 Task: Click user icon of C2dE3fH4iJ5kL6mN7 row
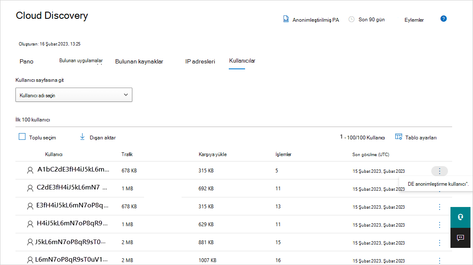tap(30, 189)
